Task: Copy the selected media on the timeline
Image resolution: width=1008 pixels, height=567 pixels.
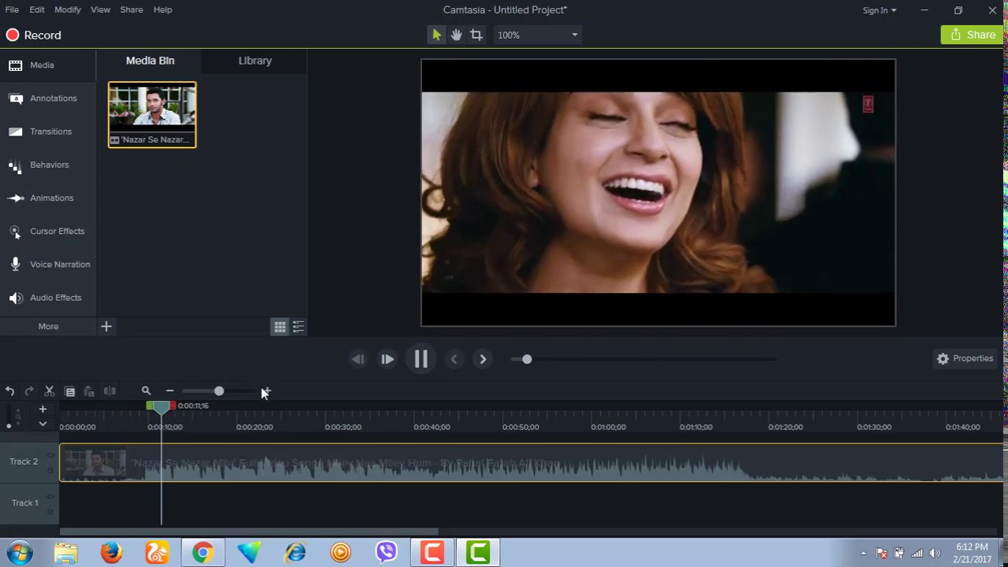Action: 69,391
